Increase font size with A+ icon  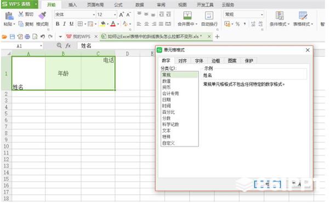point(121,14)
